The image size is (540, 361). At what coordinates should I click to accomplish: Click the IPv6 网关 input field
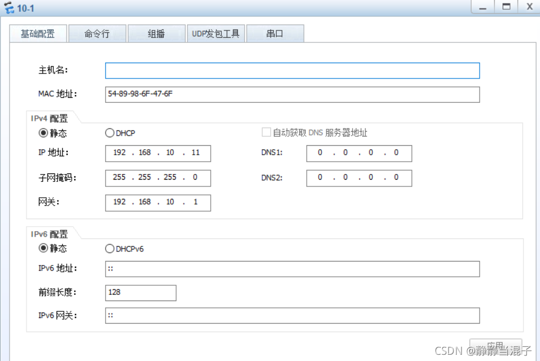(293, 316)
